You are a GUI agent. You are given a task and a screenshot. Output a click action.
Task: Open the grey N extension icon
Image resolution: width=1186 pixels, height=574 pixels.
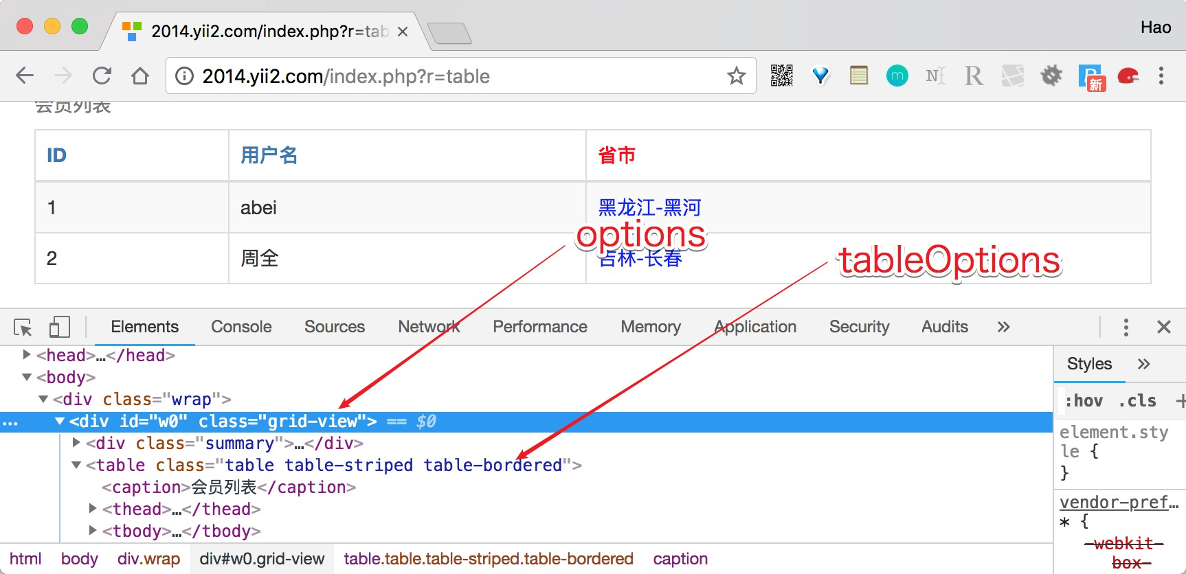point(935,76)
